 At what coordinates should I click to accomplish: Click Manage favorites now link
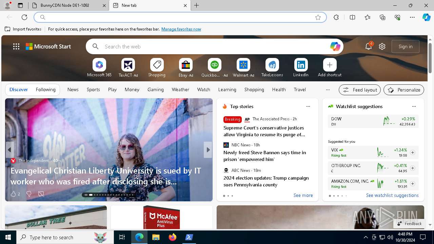pos(181,29)
